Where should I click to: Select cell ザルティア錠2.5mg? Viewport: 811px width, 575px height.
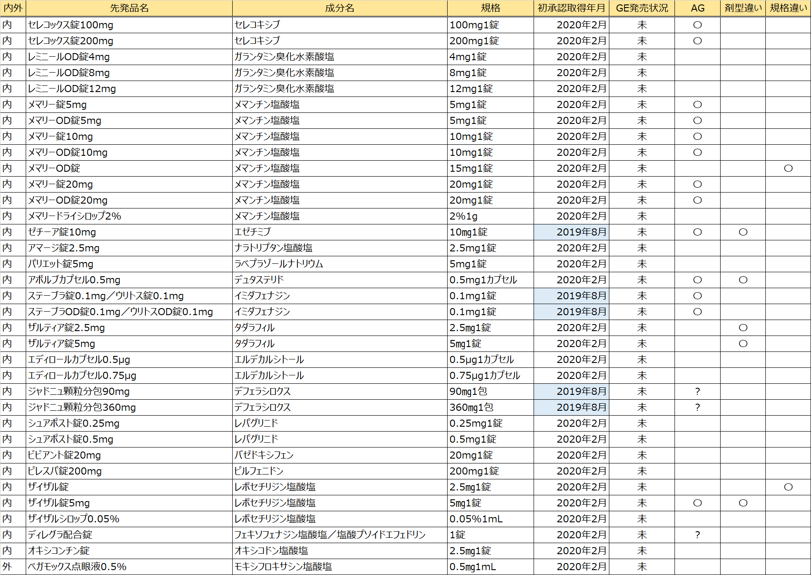coord(129,328)
